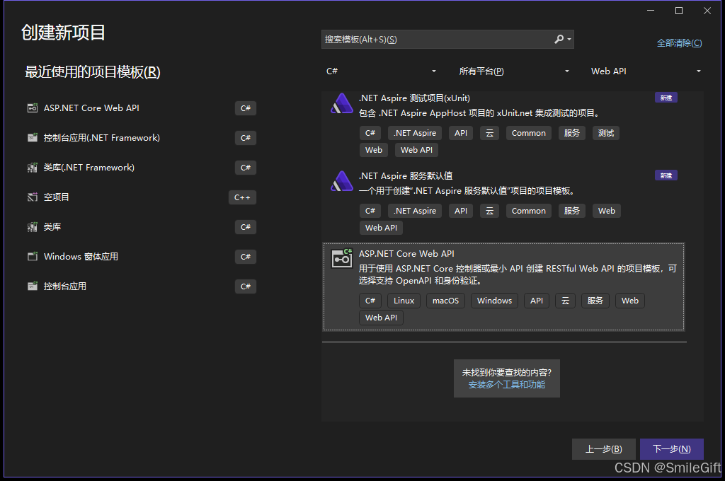The height and width of the screenshot is (481, 725).
Task: Click the .NET Aspire 测试项目(xUnit) purple icon
Action: coord(341,103)
